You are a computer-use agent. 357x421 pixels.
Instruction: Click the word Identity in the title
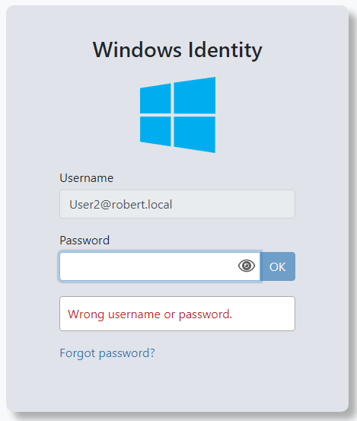[x=225, y=50]
